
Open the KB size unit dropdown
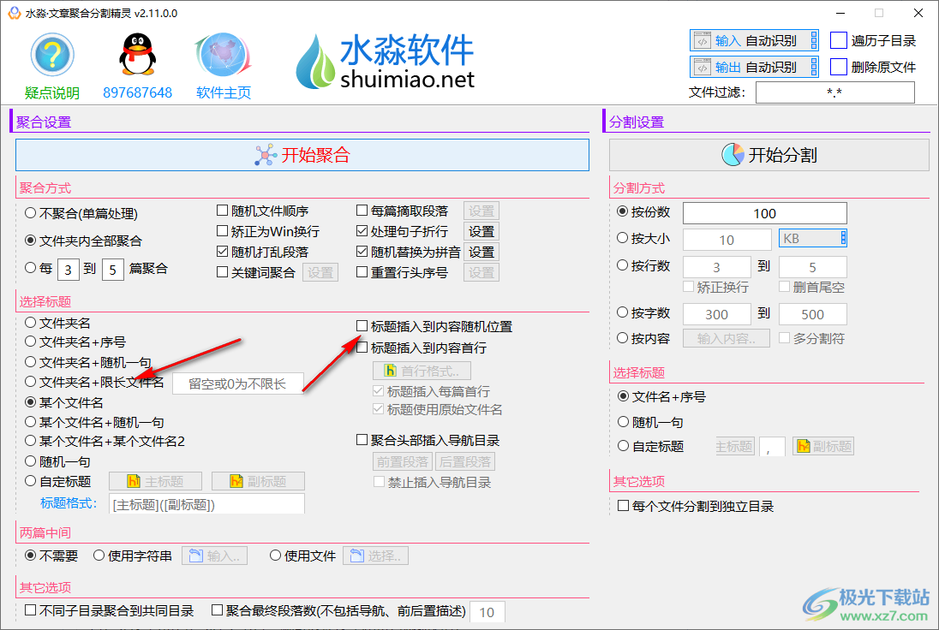(813, 238)
